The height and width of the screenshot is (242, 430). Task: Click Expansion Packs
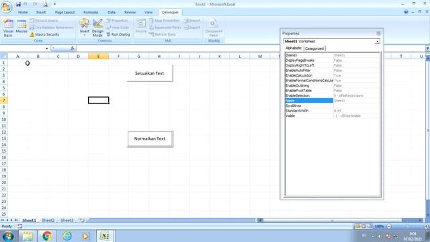[x=165, y=28]
